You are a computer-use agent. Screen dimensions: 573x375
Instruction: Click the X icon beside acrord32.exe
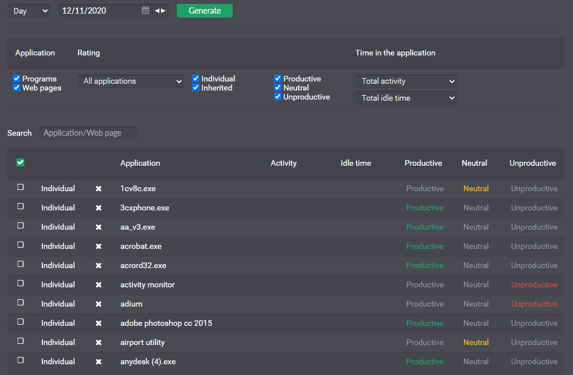pyautogui.click(x=99, y=266)
